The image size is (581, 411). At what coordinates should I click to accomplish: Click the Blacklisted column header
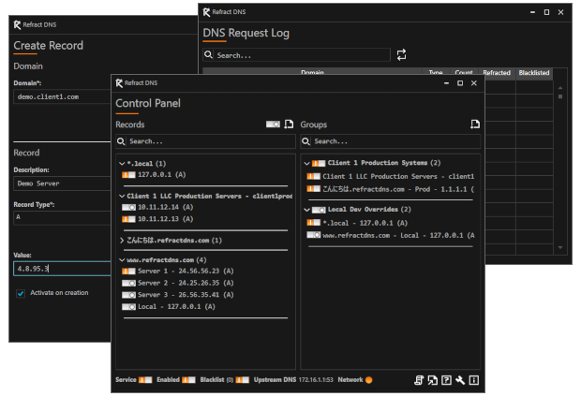(x=534, y=73)
